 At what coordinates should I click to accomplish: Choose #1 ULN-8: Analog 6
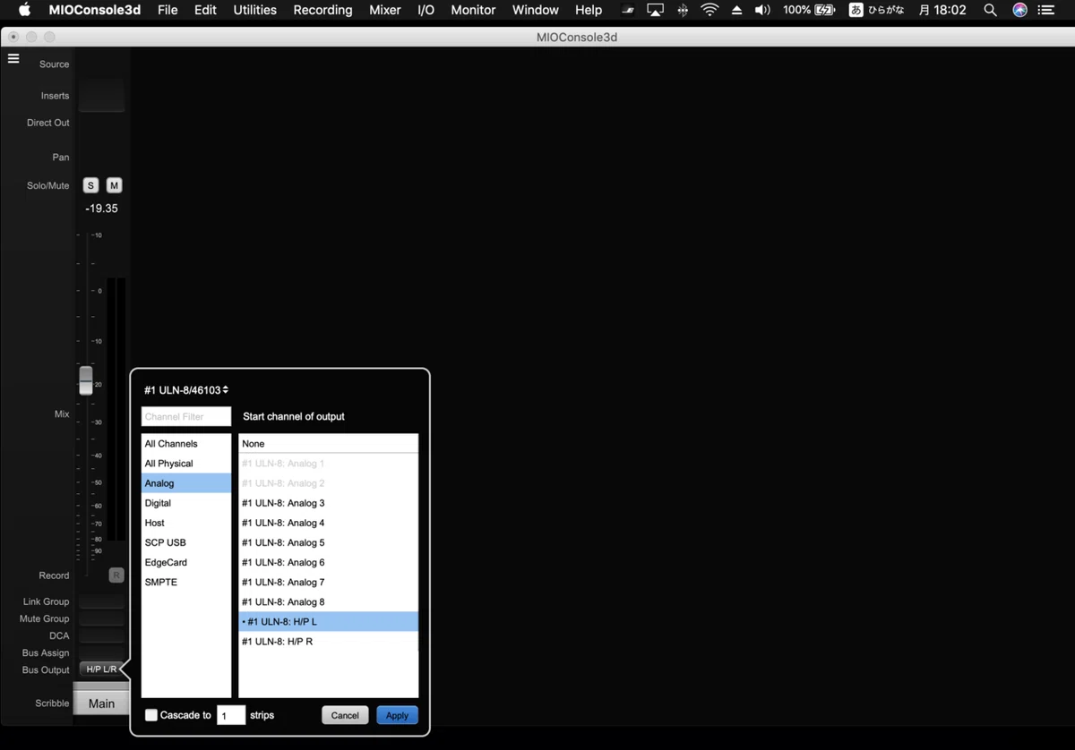click(328, 562)
